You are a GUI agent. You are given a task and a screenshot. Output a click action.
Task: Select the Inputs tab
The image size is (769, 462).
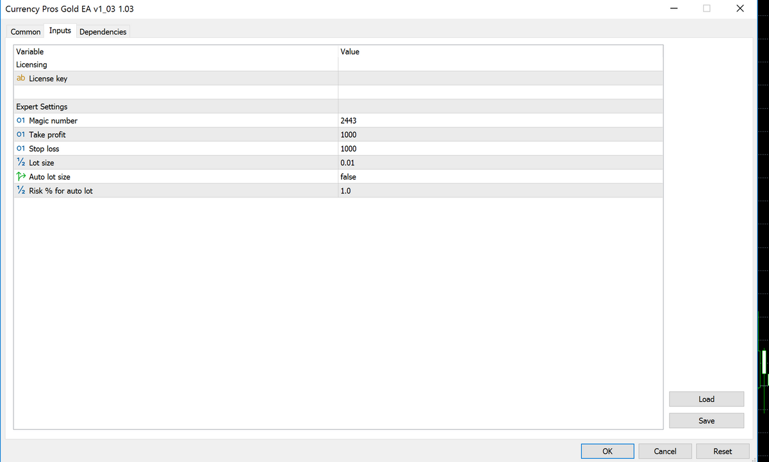coord(60,31)
